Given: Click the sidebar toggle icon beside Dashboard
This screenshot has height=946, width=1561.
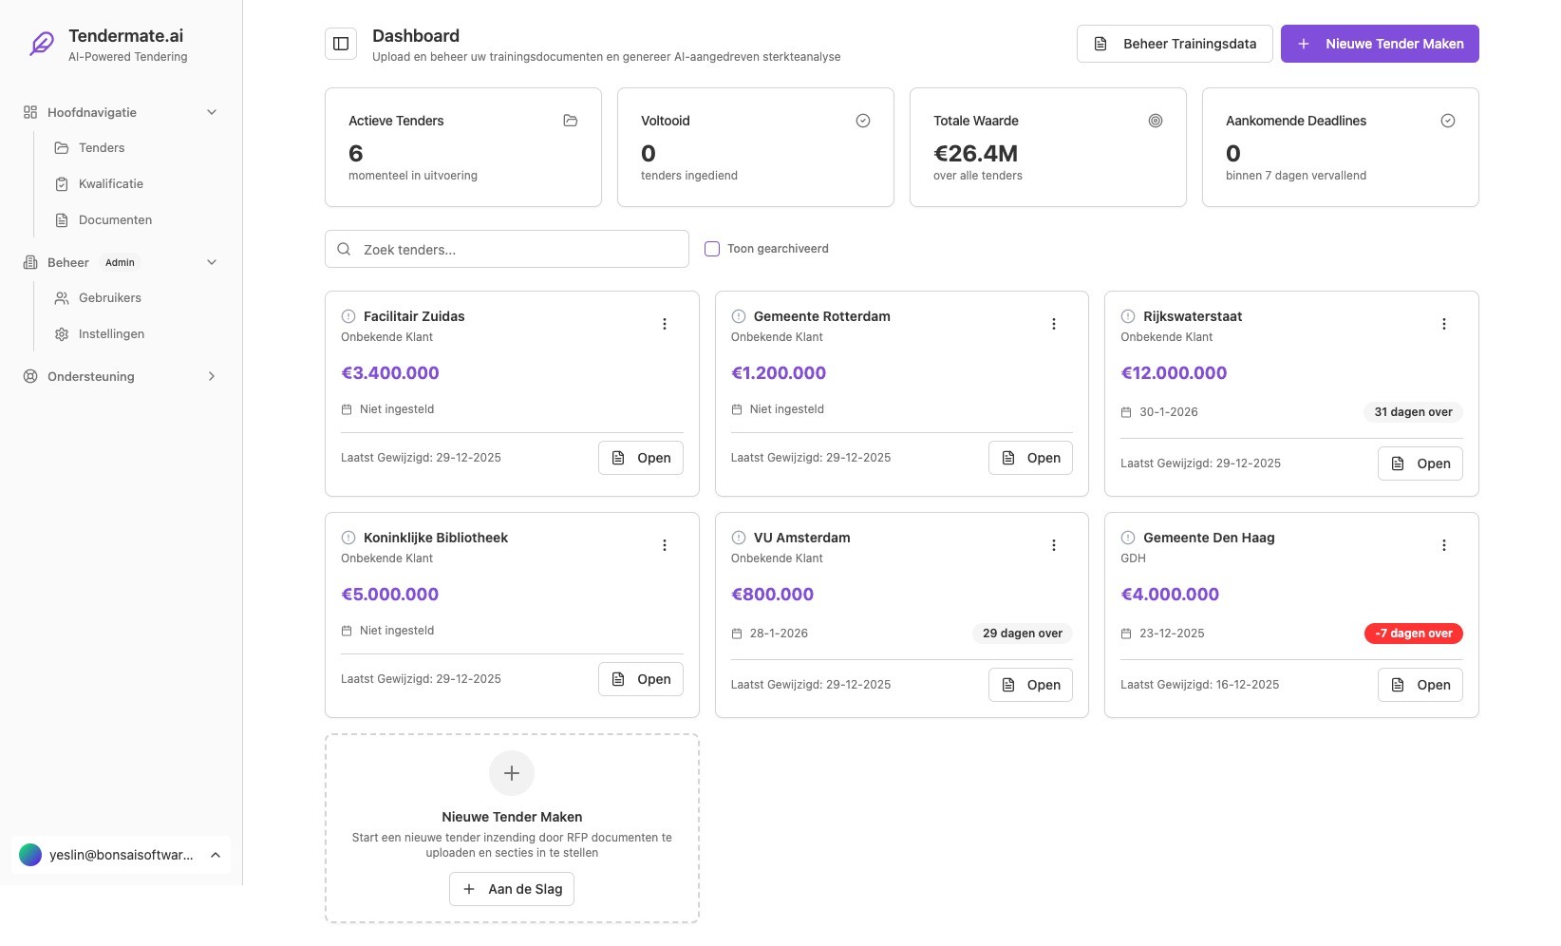Looking at the screenshot, I should coord(341,44).
